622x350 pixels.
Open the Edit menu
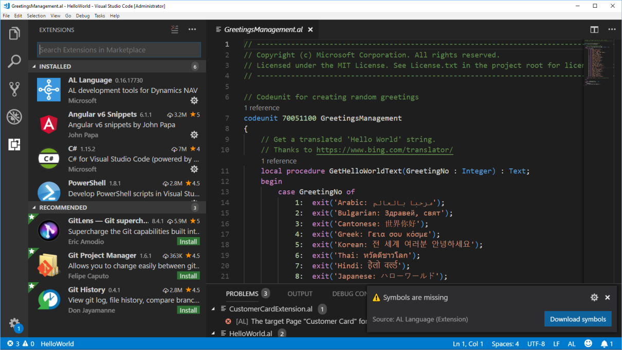tap(18, 16)
